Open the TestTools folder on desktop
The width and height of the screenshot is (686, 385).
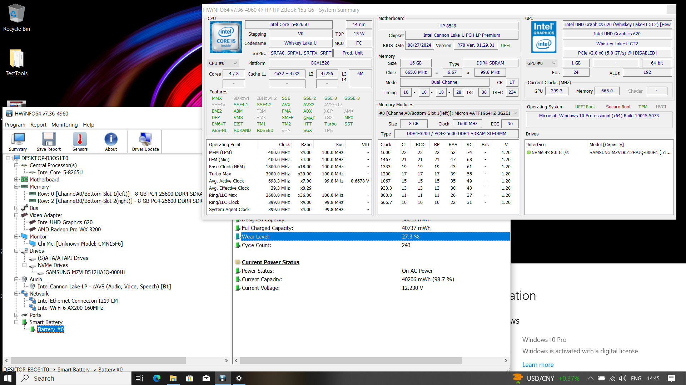(x=16, y=62)
